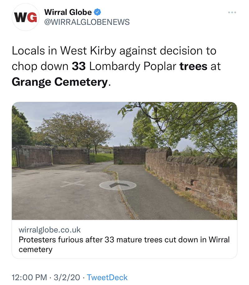Open the "Protesters furious" article headline
Image resolution: width=249 pixels, height=285 pixels.
click(124, 240)
